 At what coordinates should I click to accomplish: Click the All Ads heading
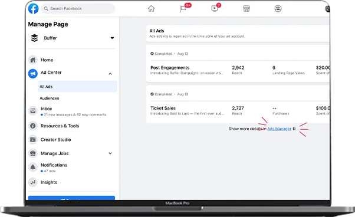(x=157, y=31)
